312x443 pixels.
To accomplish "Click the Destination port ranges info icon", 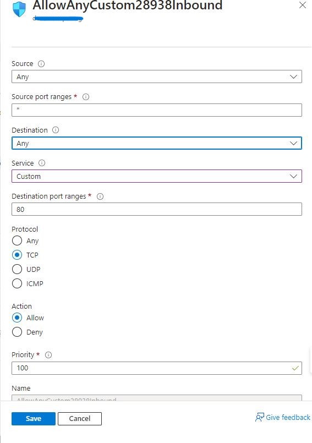I will click(100, 196).
